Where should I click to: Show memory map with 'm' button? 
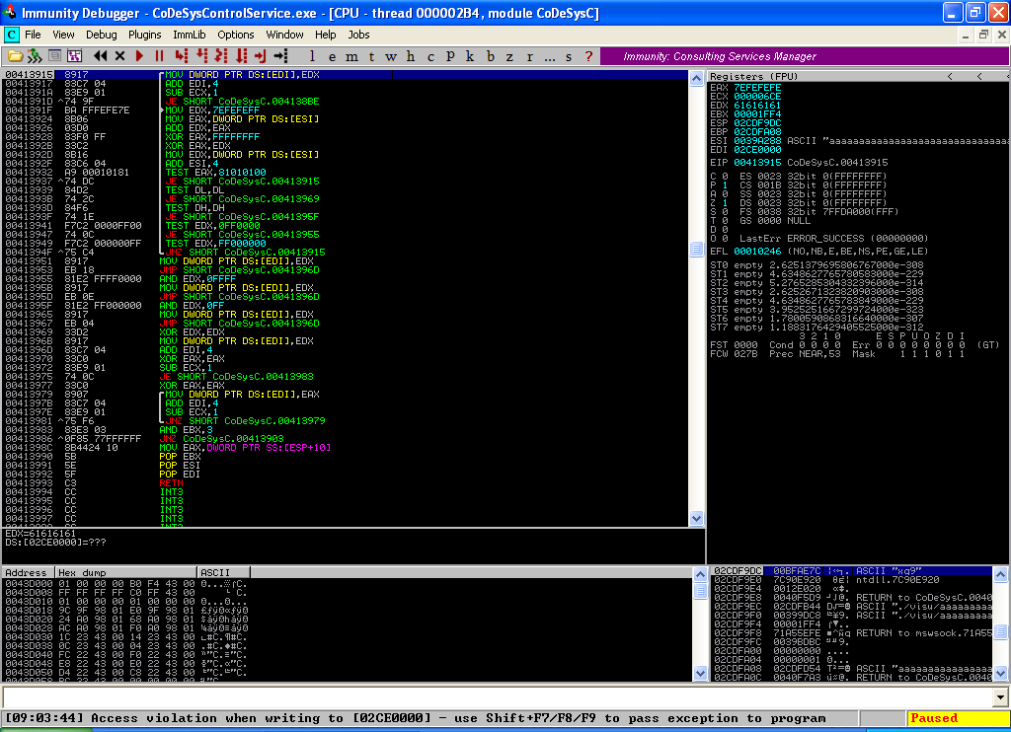[x=349, y=56]
